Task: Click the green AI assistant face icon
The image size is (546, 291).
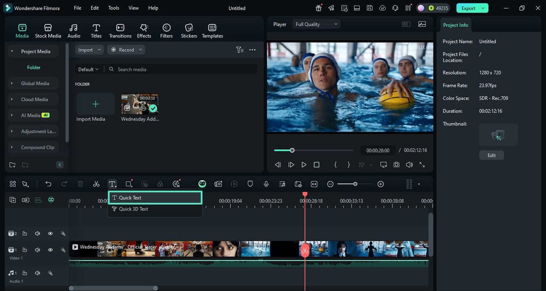Action: point(202,184)
